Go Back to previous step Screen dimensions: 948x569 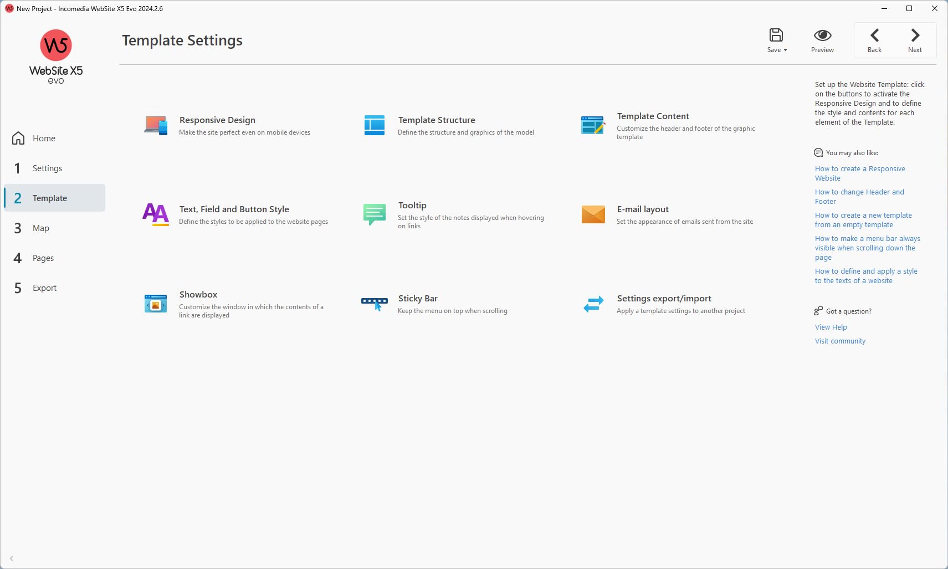click(874, 40)
